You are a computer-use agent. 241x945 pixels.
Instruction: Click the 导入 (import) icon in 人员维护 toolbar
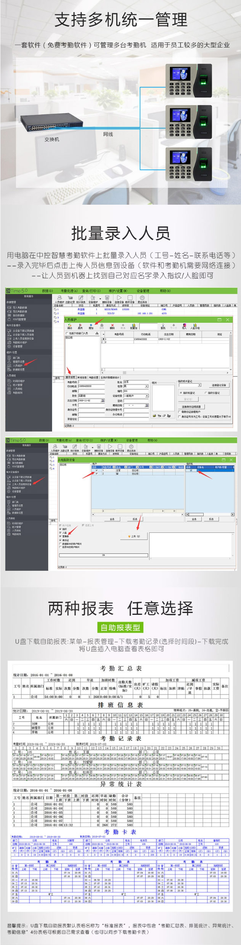184,325
